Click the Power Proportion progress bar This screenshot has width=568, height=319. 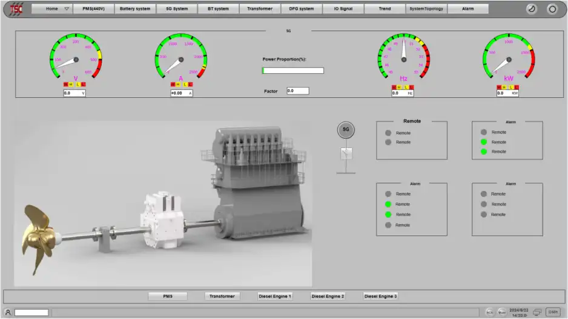pyautogui.click(x=293, y=71)
